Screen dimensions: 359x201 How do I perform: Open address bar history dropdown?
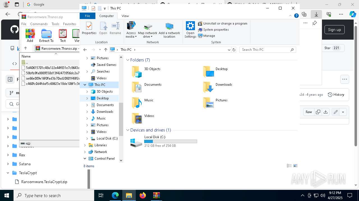click(229, 50)
